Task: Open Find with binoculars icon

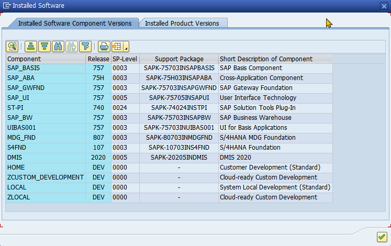Action: click(58, 47)
